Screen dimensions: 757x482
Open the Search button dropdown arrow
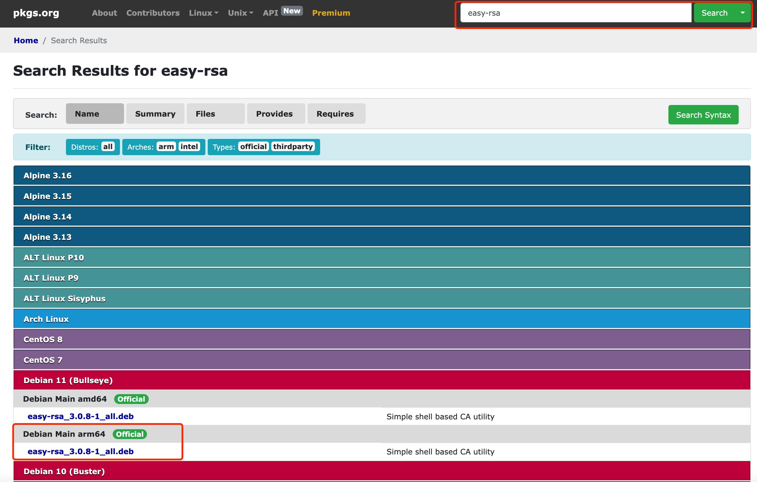click(x=742, y=13)
